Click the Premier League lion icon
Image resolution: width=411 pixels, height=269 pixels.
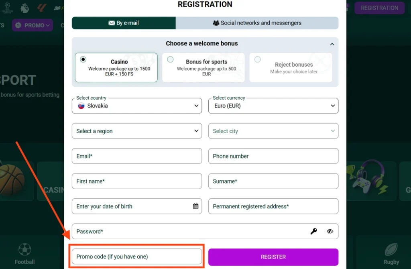[24, 7]
